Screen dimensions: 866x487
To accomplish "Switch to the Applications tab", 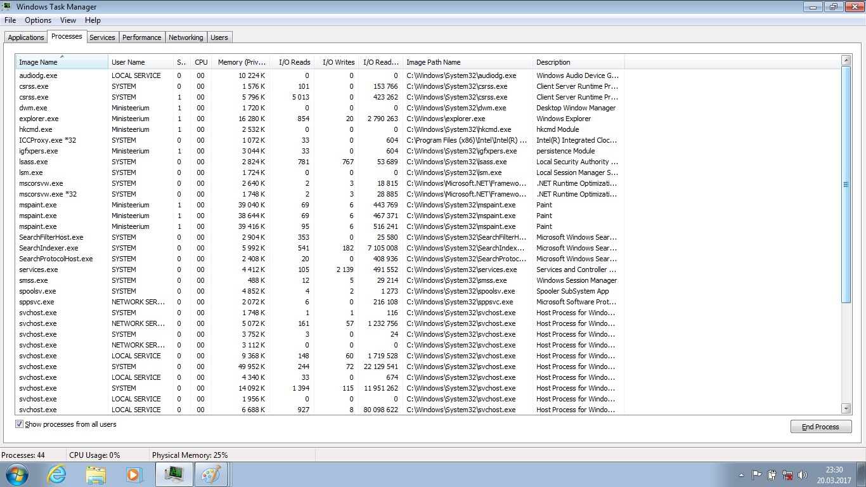I will click(26, 37).
